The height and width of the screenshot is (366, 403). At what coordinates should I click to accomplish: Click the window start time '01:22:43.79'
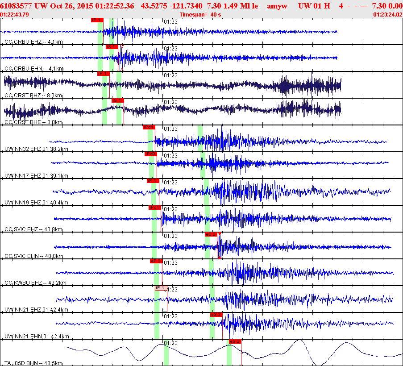tap(14, 15)
